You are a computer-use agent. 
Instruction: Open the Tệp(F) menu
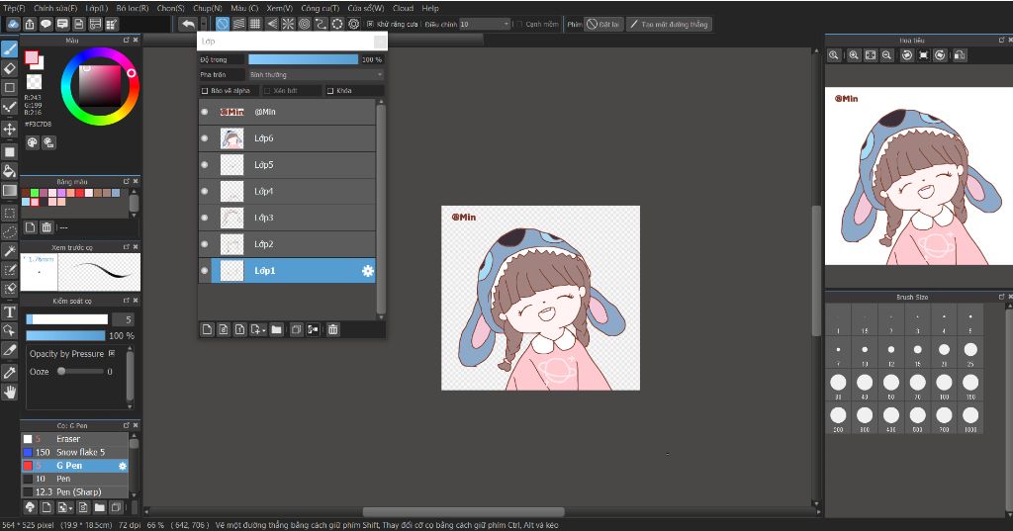[14, 8]
